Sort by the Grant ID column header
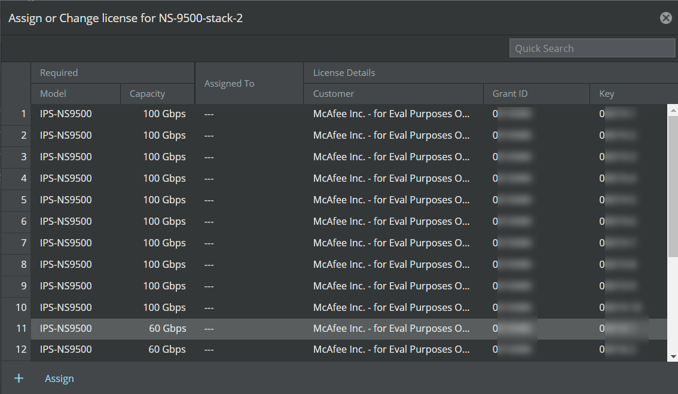Screen dimensions: 678x394 [536, 94]
